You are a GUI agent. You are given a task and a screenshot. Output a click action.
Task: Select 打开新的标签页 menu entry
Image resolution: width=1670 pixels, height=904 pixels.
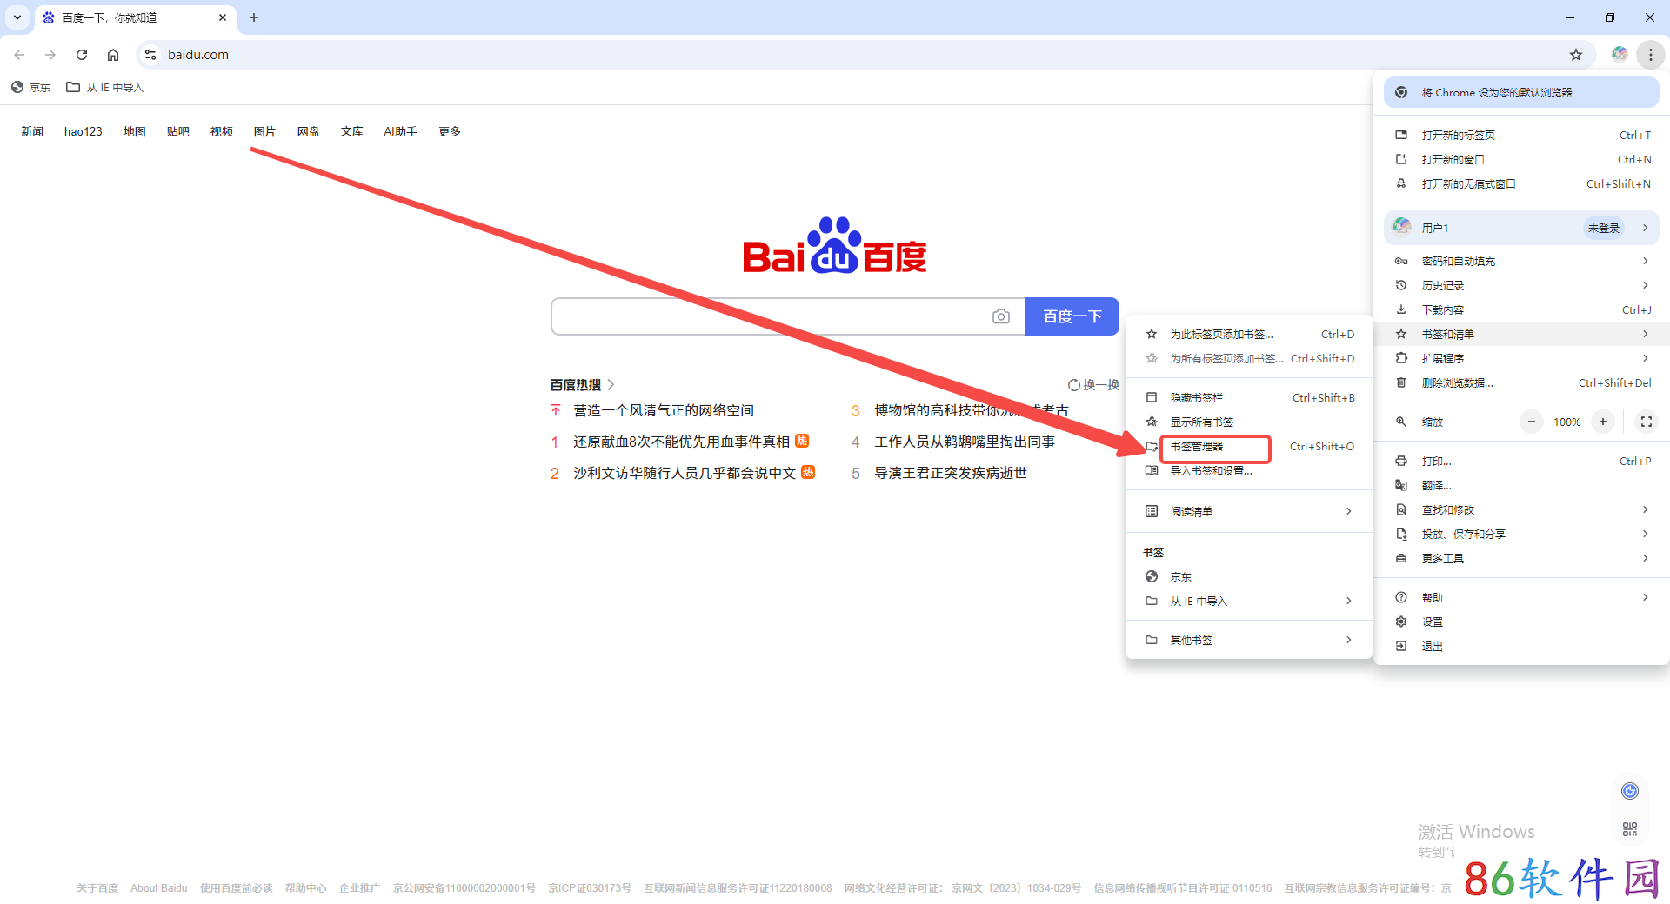[x=1521, y=135]
